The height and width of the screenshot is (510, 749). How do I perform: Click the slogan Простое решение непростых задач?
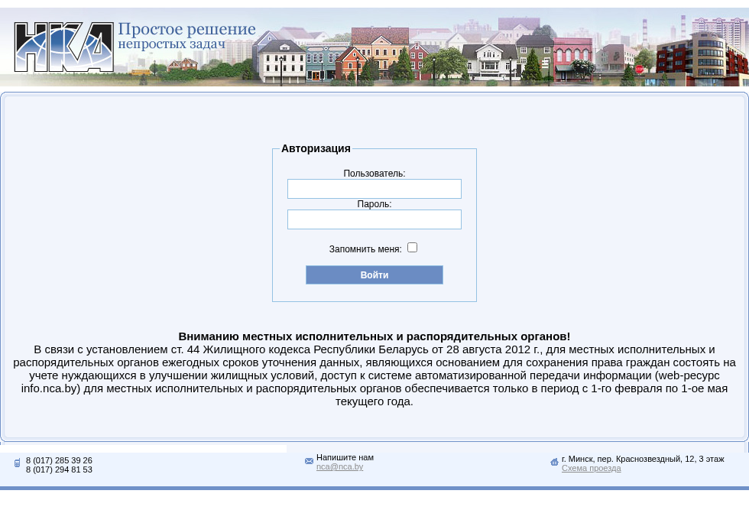pos(186,36)
